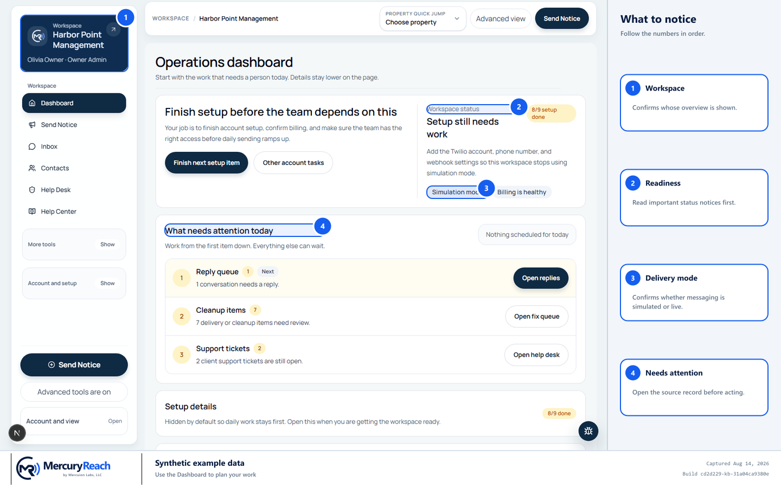This screenshot has height=488, width=781.
Task: Select the Contacts people icon
Action: click(32, 168)
